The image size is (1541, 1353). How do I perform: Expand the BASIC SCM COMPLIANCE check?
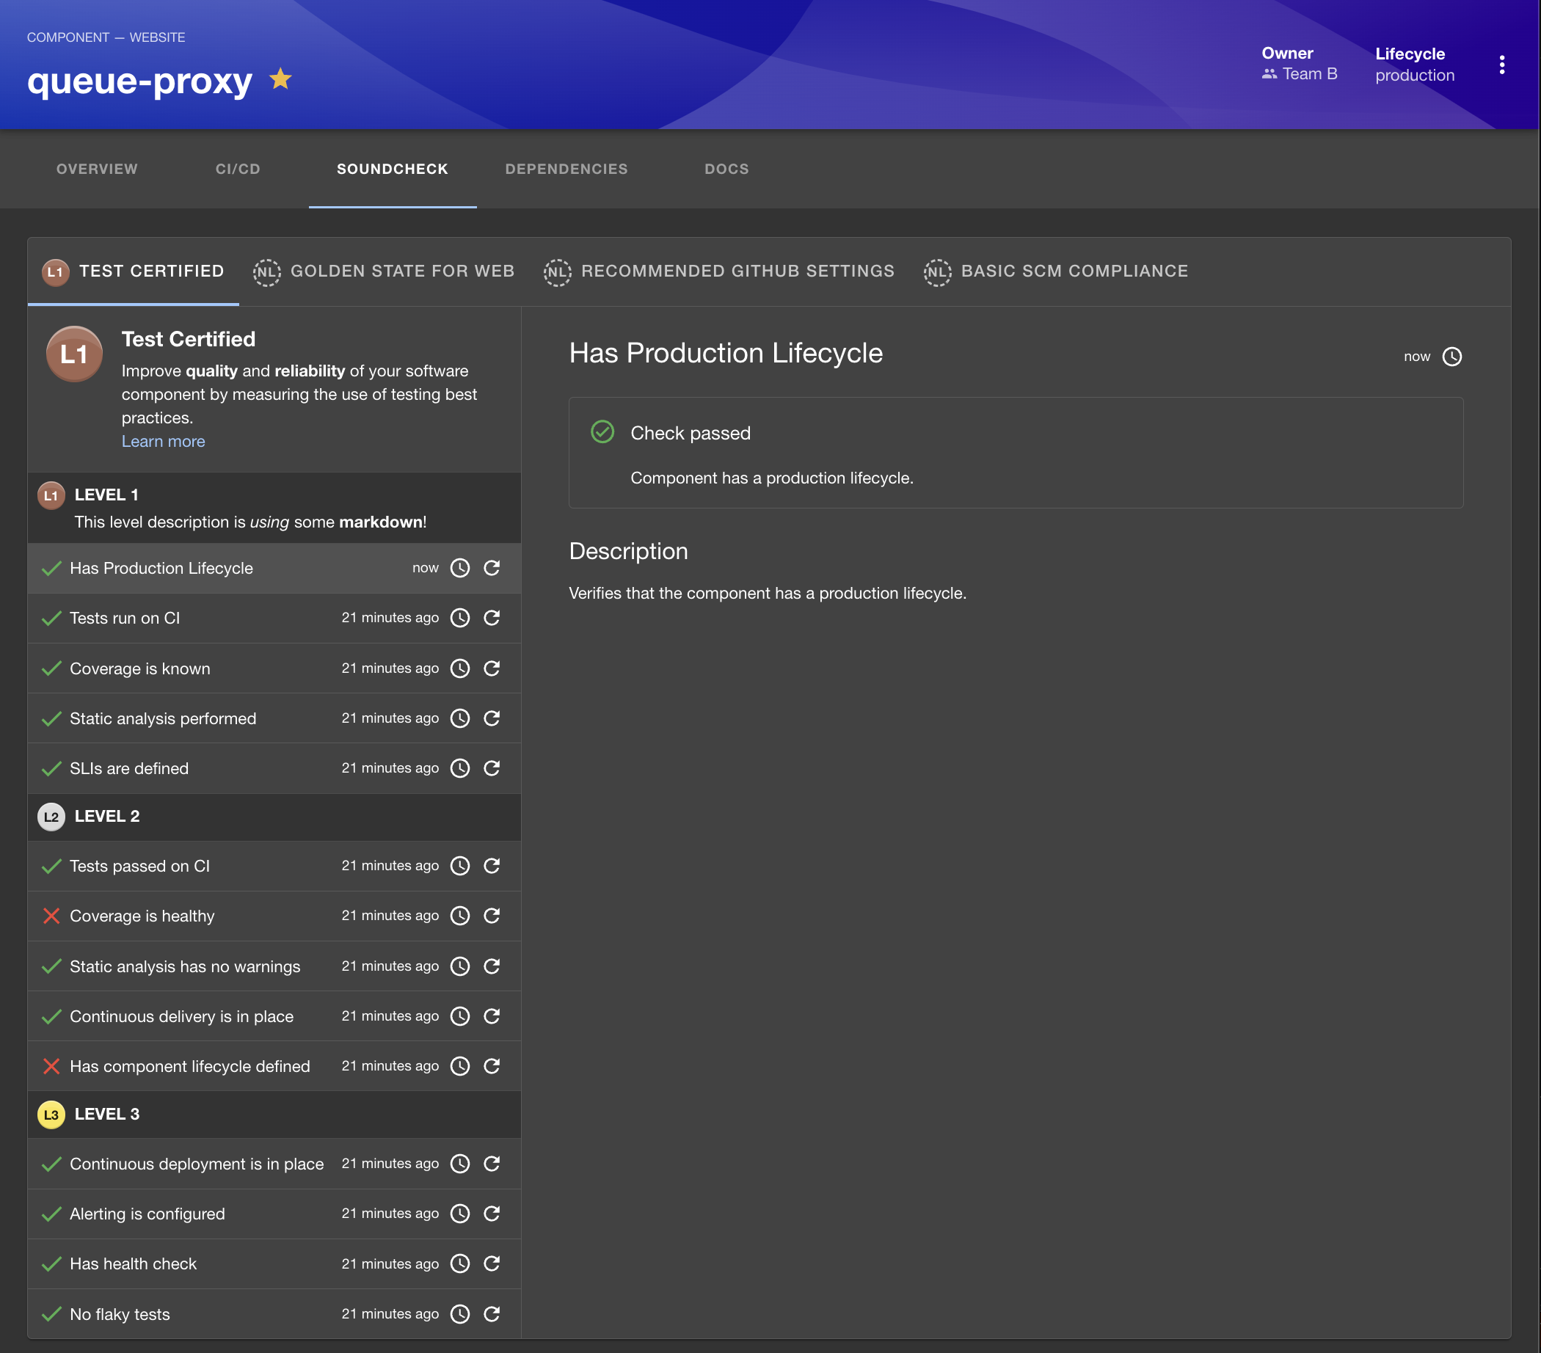tap(1076, 271)
